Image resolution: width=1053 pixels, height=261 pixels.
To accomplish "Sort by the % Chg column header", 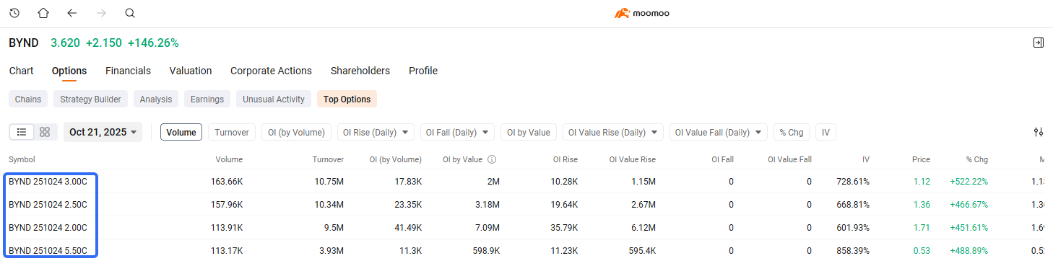I will point(977,159).
